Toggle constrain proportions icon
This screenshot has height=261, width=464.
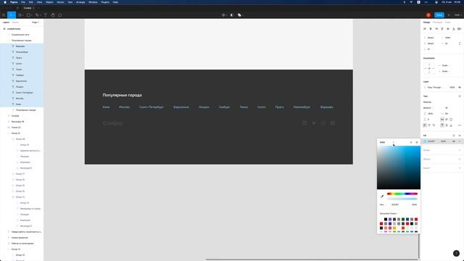pyautogui.click(x=460, y=43)
